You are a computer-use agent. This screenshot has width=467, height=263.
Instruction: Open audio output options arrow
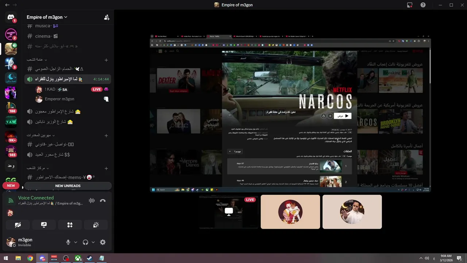pos(93,242)
